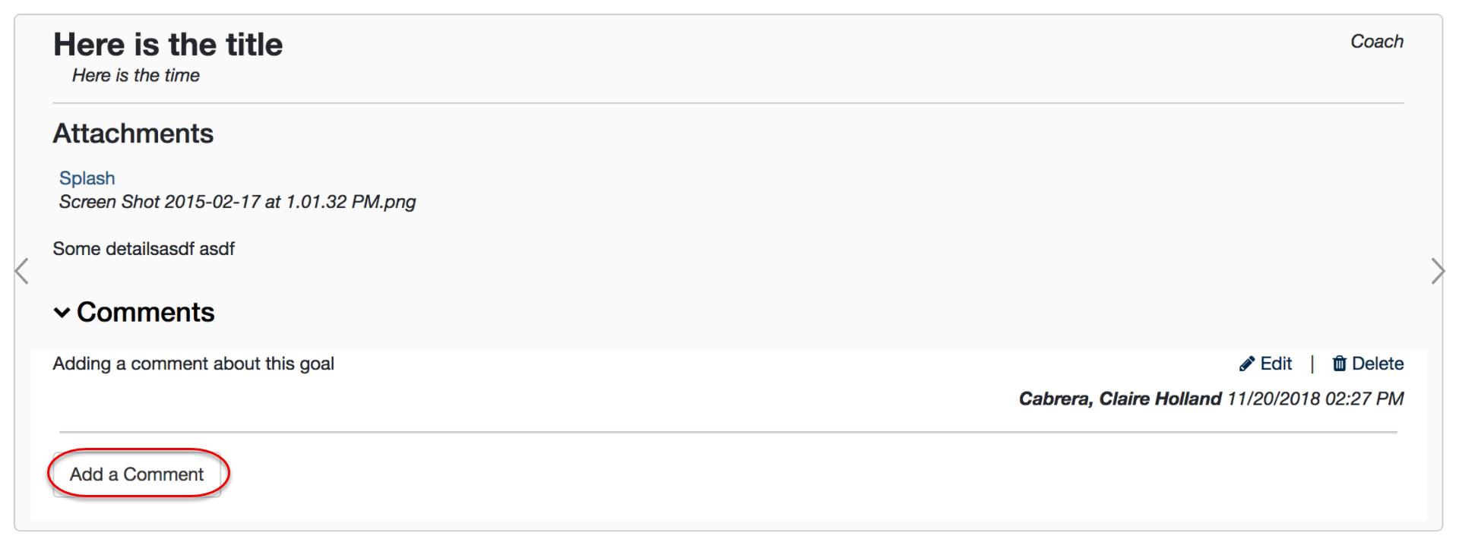Click the subtitle "Here is the time"
The image size is (1459, 542).
point(136,76)
